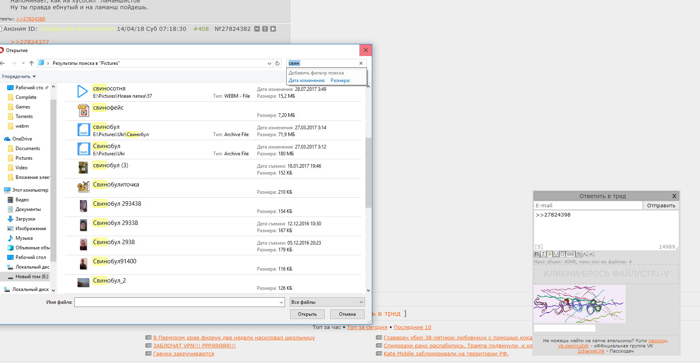Click the КЛИКНИ/БРОСЬ ФАЙЛ upload area
This screenshot has width=700, height=363.
(x=606, y=274)
